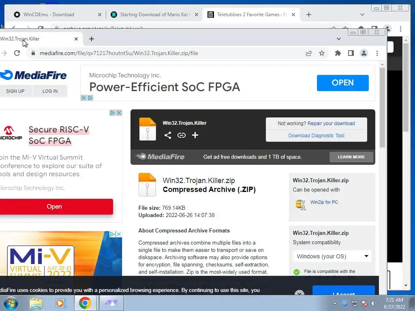Open the System compatibility OS dropdown

(332, 256)
